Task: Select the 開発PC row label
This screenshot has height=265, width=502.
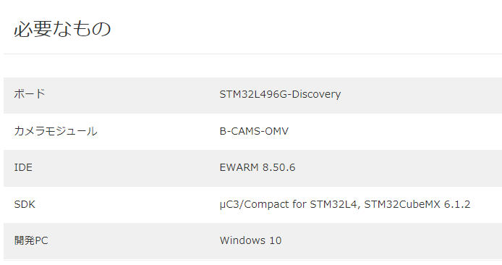Action: [31, 240]
